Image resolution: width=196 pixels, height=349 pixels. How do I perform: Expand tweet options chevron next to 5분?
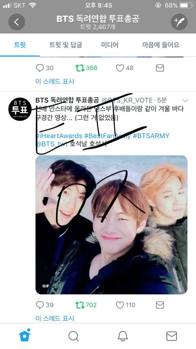point(185,101)
